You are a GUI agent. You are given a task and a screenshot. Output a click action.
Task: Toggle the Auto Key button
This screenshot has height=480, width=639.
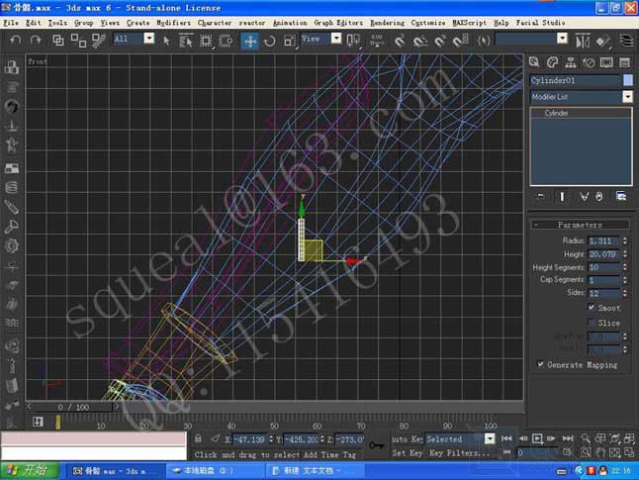tap(407, 439)
